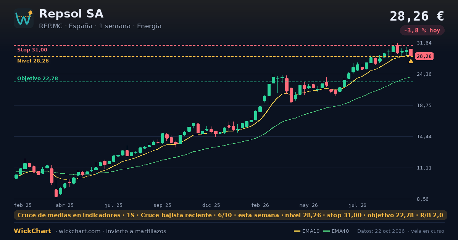The width and height of the screenshot is (458, 240).
Task: Click the EMA40 green legend swatch
Action: point(326,231)
